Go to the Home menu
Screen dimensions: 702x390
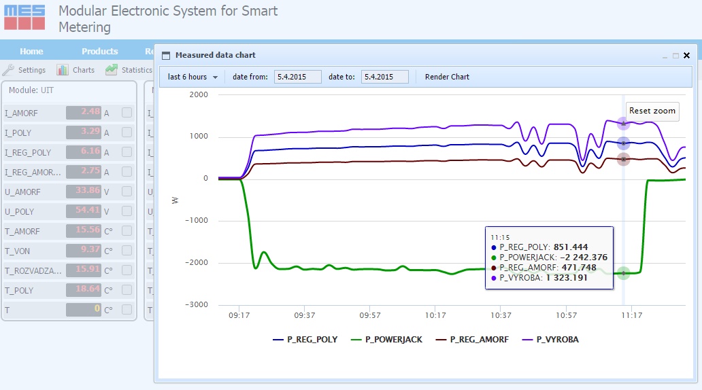[x=31, y=52]
